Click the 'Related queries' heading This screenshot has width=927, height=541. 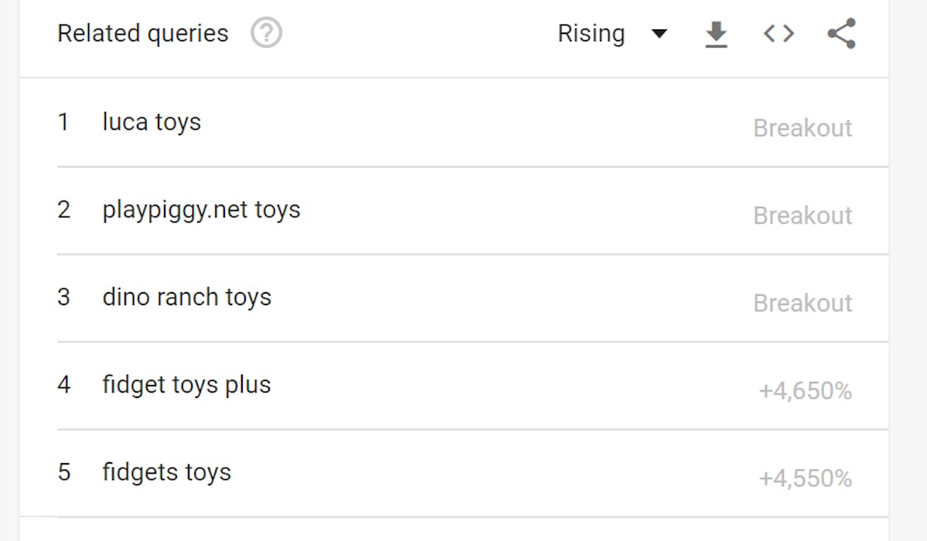click(143, 34)
